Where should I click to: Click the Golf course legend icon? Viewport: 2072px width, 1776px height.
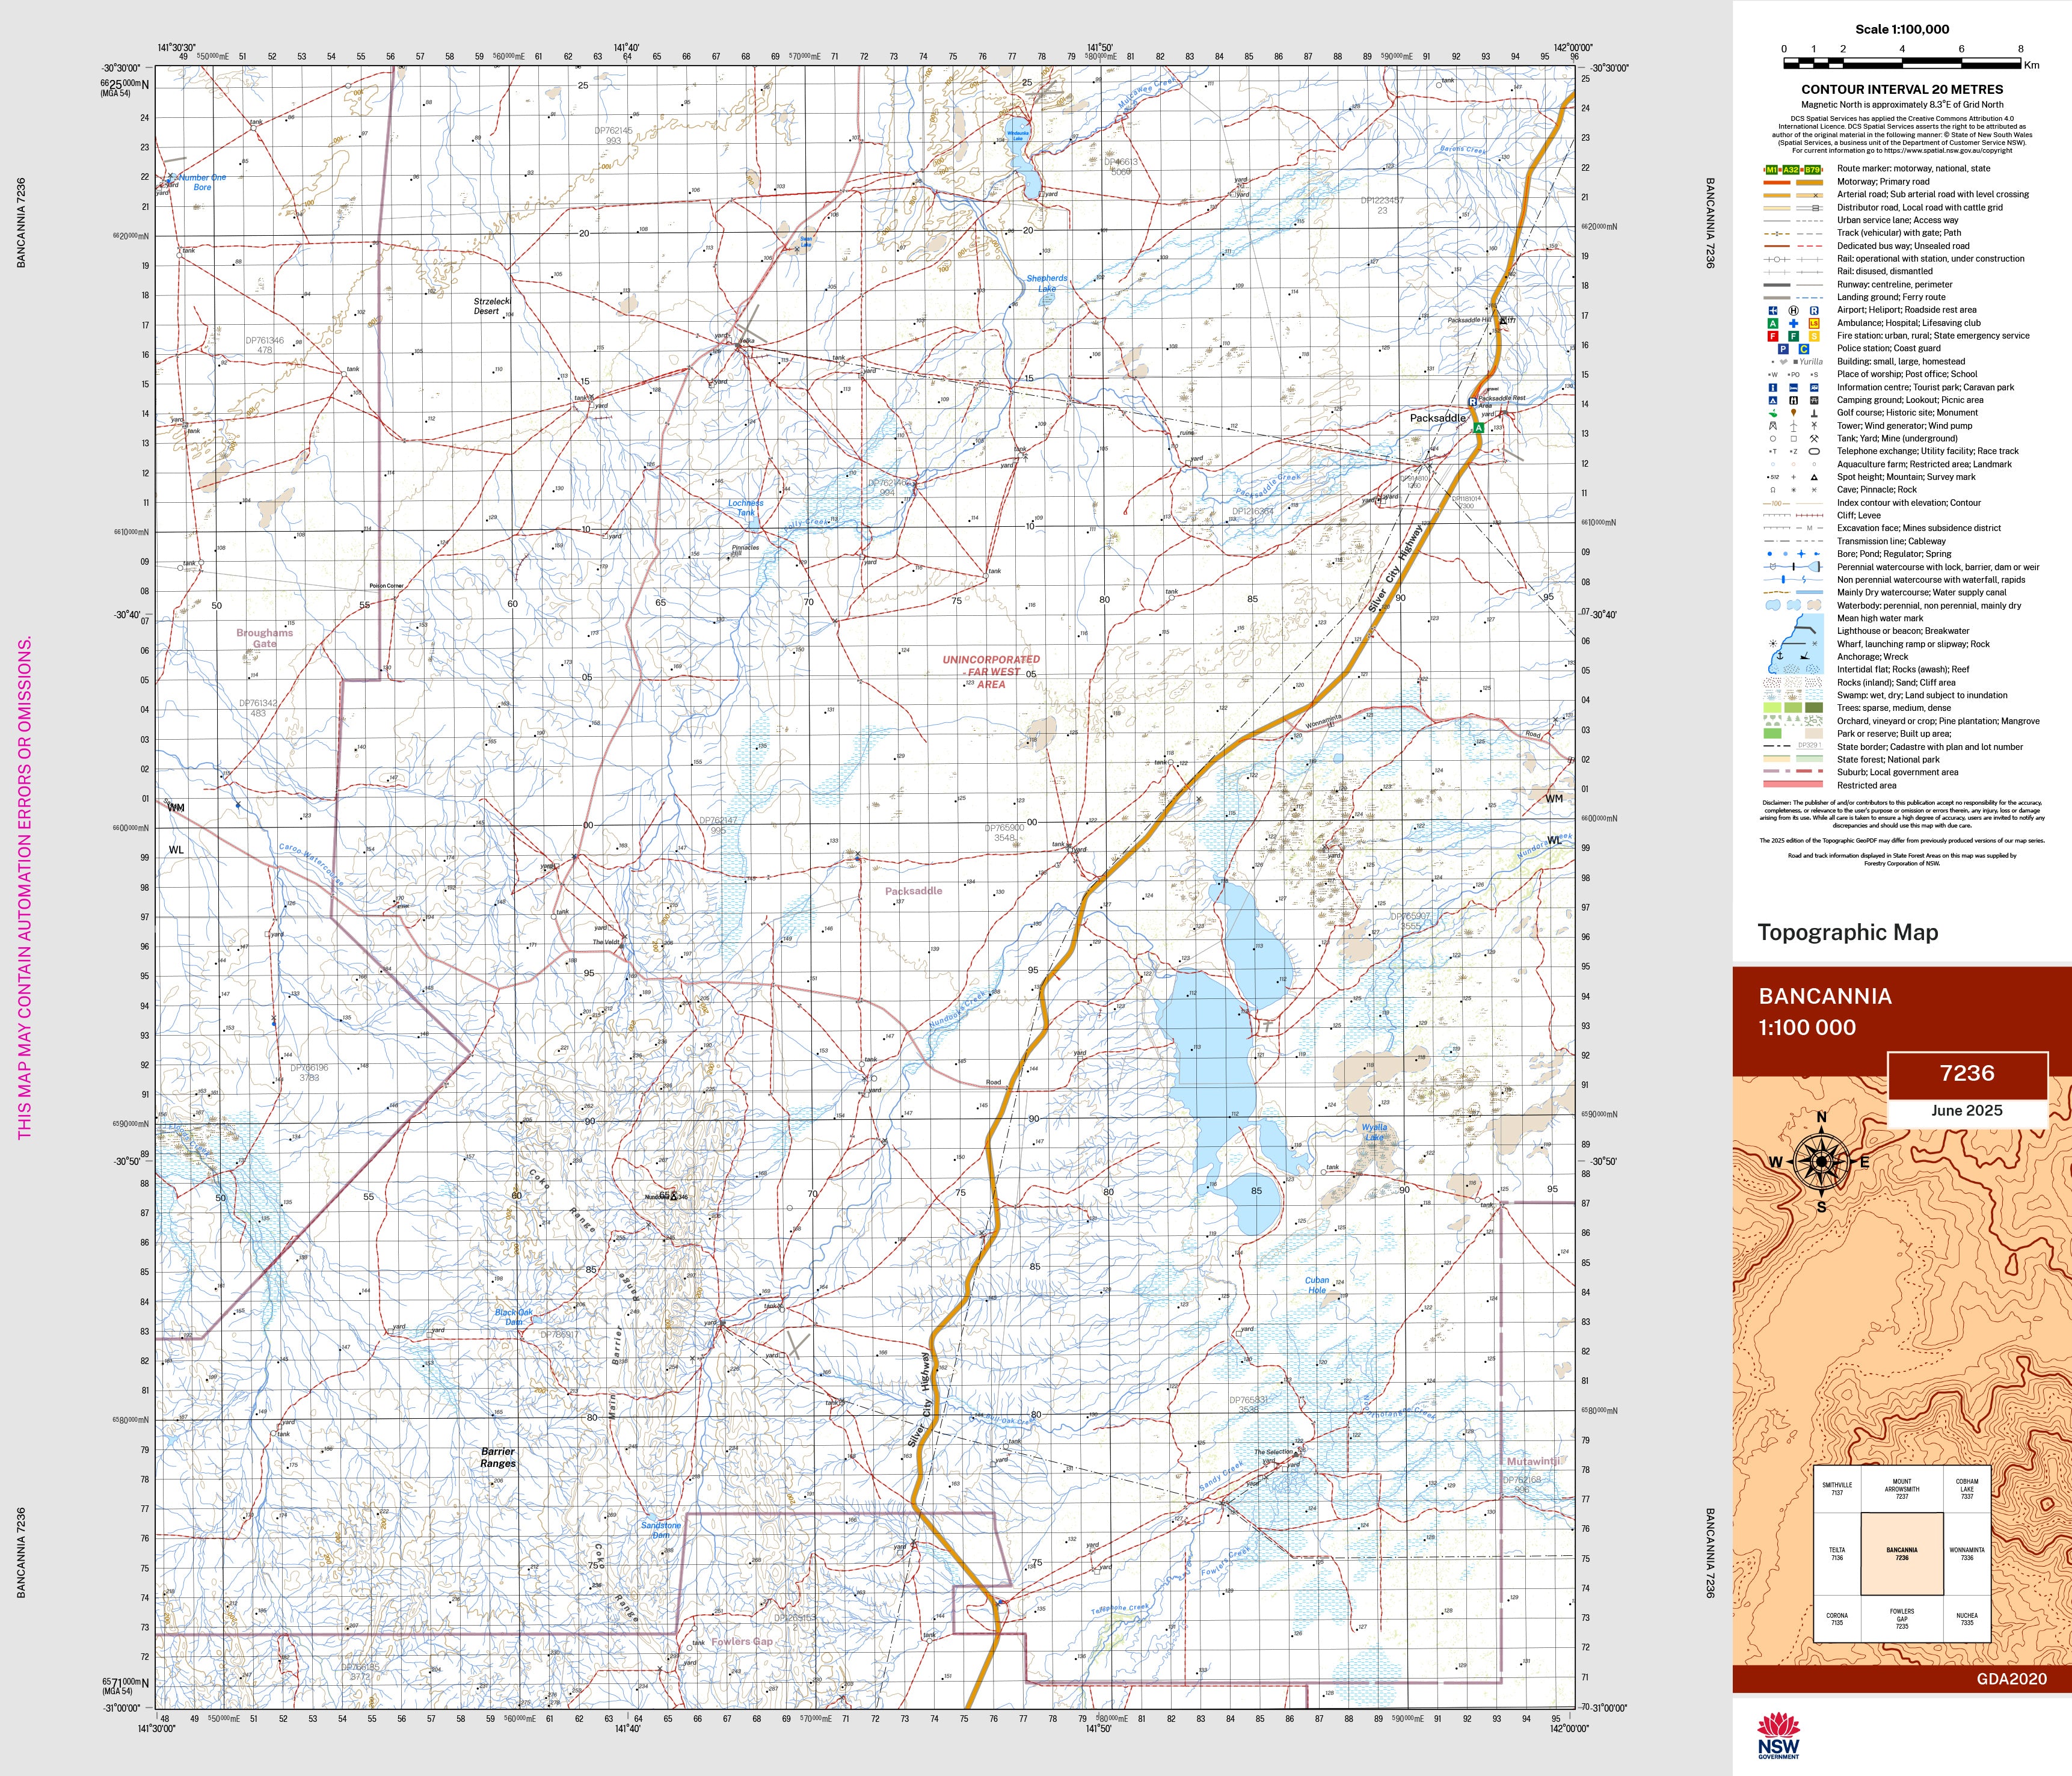pos(1773,413)
